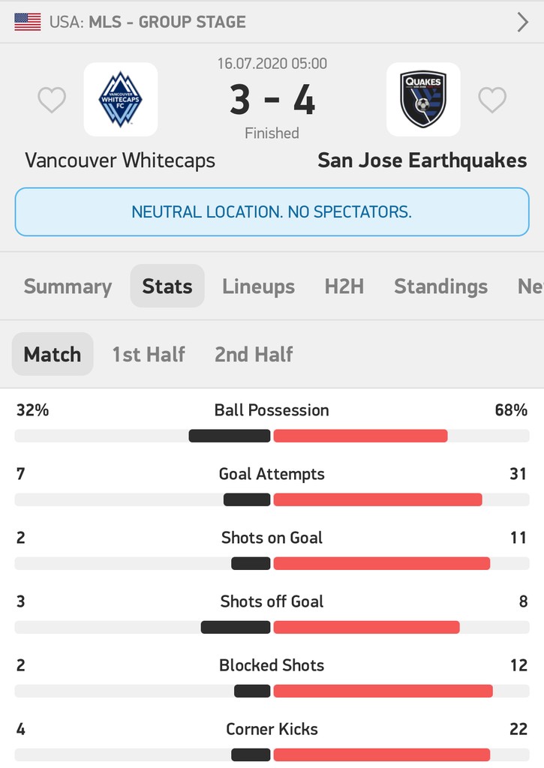This screenshot has height=768, width=544.
Task: Select the Stats tab
Action: 167,286
